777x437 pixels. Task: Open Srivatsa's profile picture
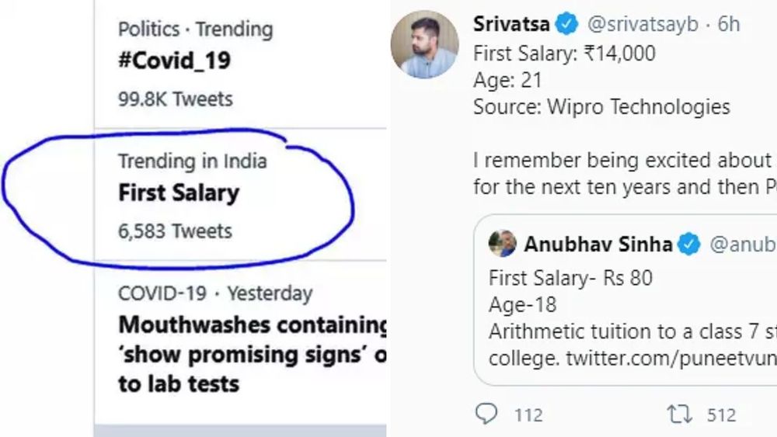click(x=424, y=45)
